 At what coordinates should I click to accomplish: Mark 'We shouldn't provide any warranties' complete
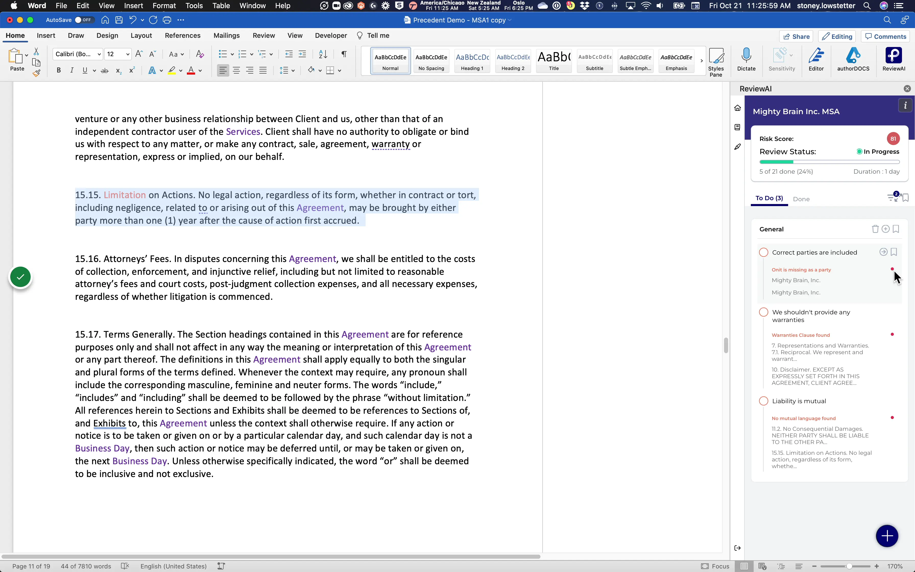763,312
